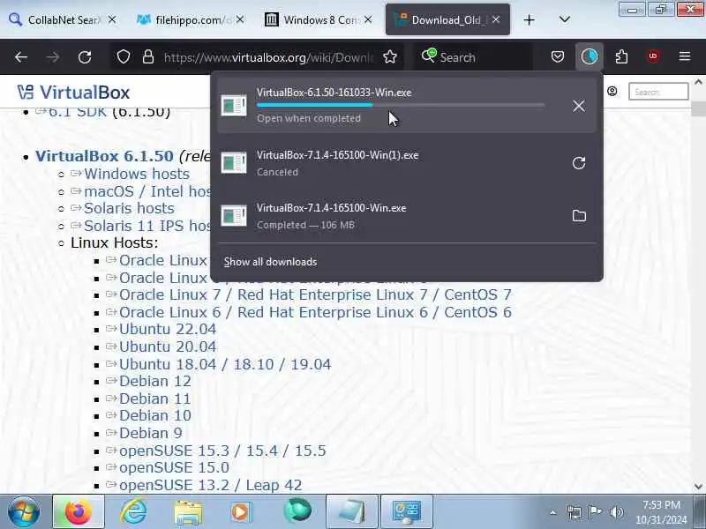
Task: Focus the Firefox Search box
Action: pos(473,57)
